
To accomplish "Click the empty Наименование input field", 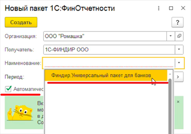I will pos(109,63).
